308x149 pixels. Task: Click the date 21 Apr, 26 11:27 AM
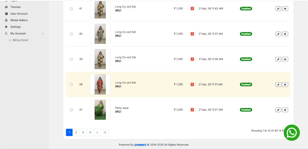click(x=211, y=110)
